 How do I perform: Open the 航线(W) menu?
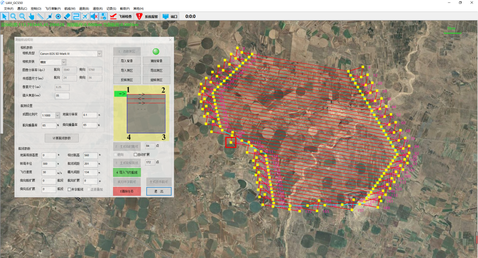click(70, 8)
